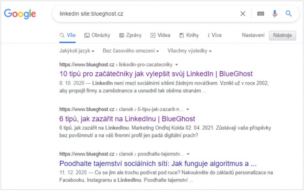Expand the Jakýkoli jazyk language filter
304x191 pixels.
(77, 51)
